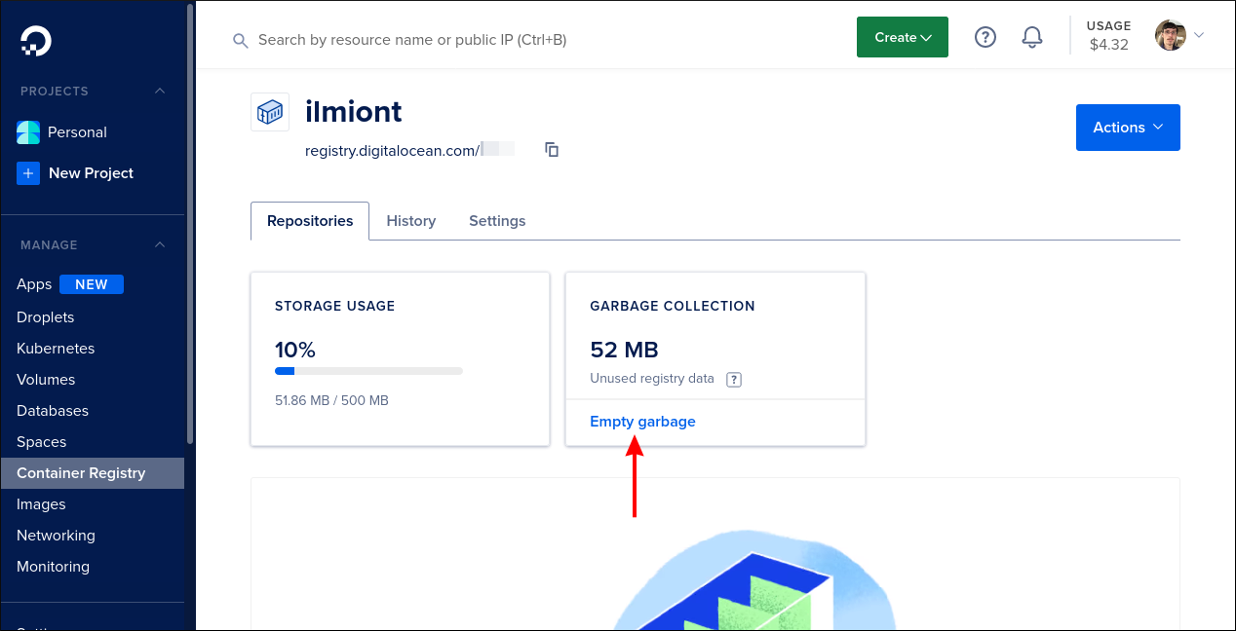1236x631 pixels.
Task: Switch to the Settings tab
Action: [497, 221]
